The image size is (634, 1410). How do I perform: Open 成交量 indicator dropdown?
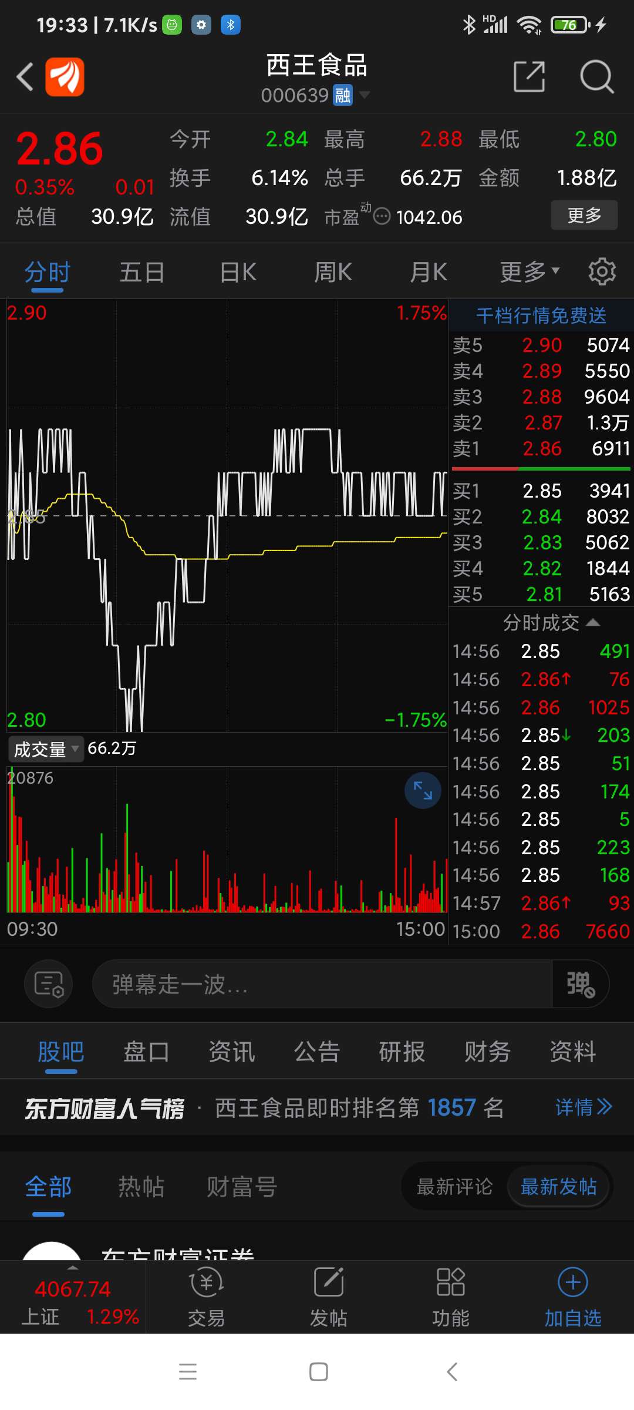click(x=46, y=749)
